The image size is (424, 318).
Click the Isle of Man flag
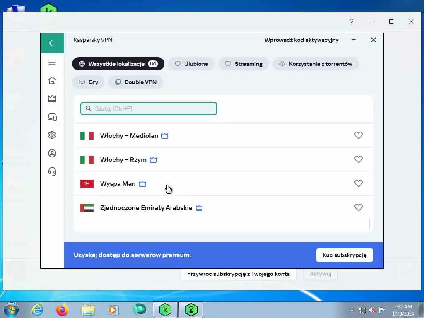pyautogui.click(x=87, y=183)
